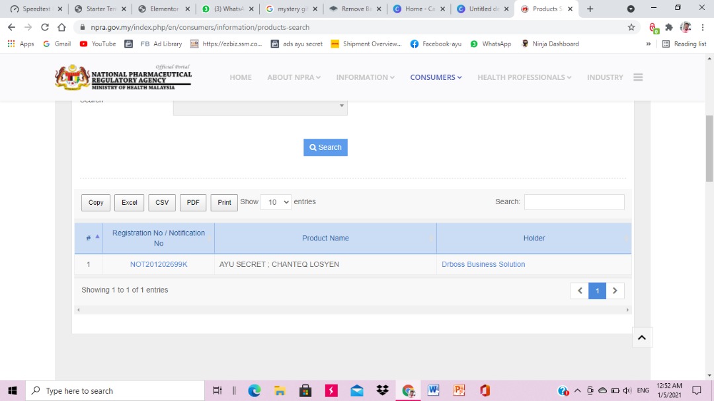Image resolution: width=714 pixels, height=401 pixels.
Task: Open a new browser tab
Action: pyautogui.click(x=590, y=9)
